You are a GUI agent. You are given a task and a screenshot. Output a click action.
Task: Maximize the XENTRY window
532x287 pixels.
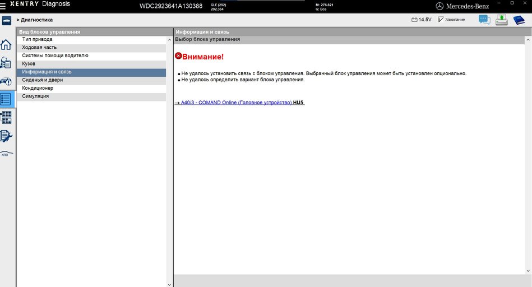click(512, 3)
